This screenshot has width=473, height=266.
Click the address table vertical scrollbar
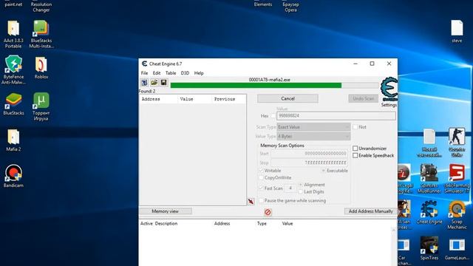tap(393, 246)
